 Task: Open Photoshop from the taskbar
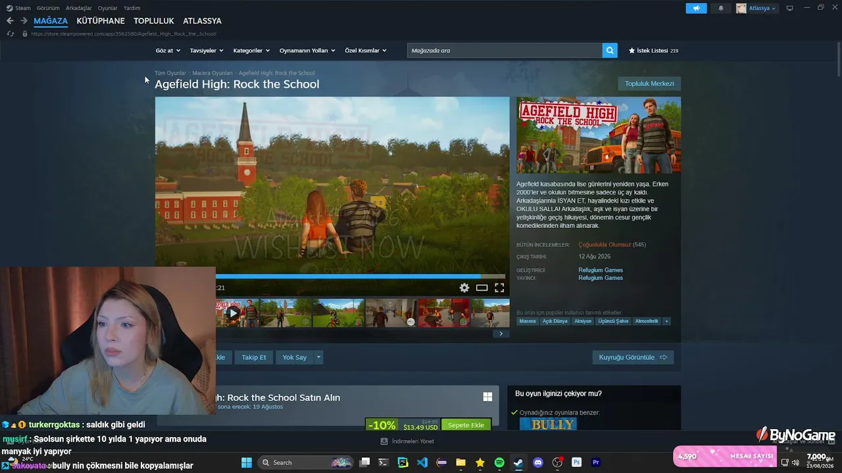coord(577,462)
